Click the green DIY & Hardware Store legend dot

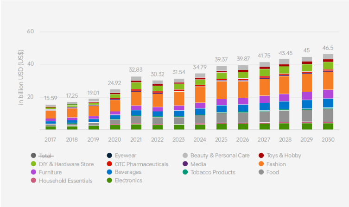[33, 164]
